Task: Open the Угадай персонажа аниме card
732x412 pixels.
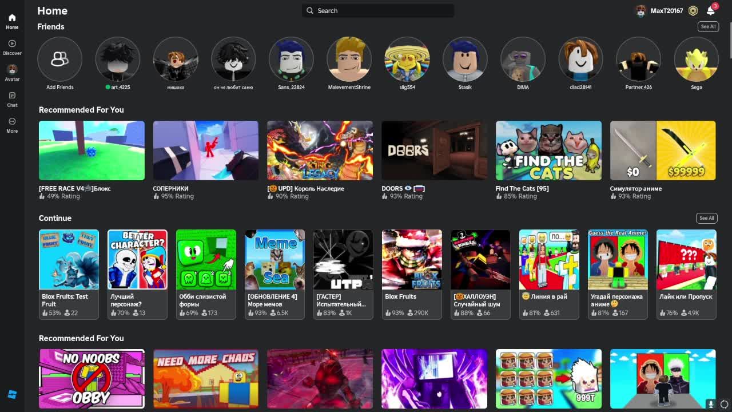Action: [x=618, y=274]
